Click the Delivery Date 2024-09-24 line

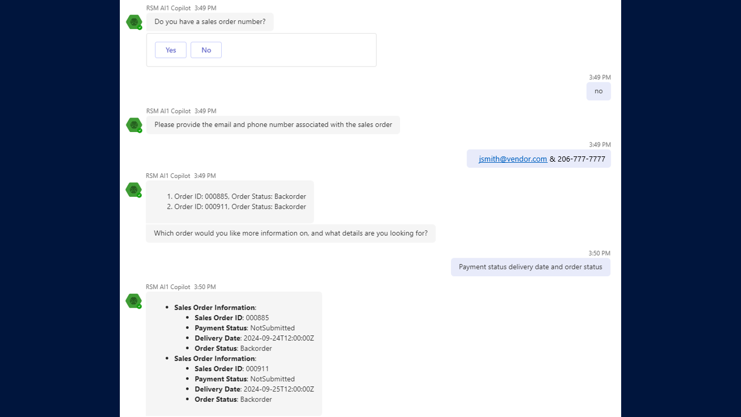254,338
